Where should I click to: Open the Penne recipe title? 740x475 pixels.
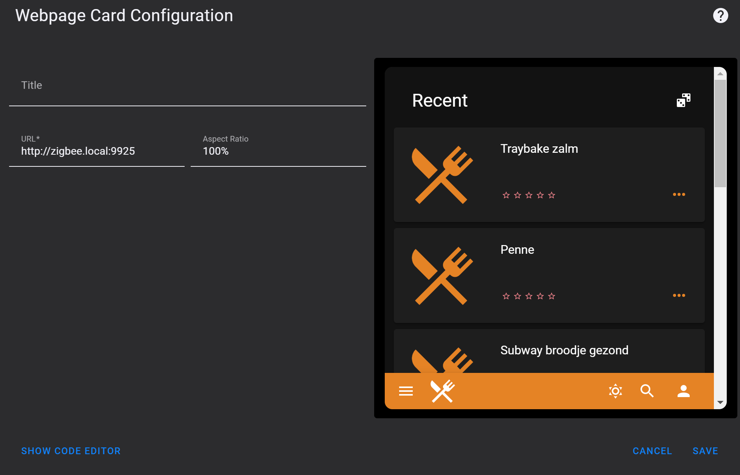click(517, 250)
